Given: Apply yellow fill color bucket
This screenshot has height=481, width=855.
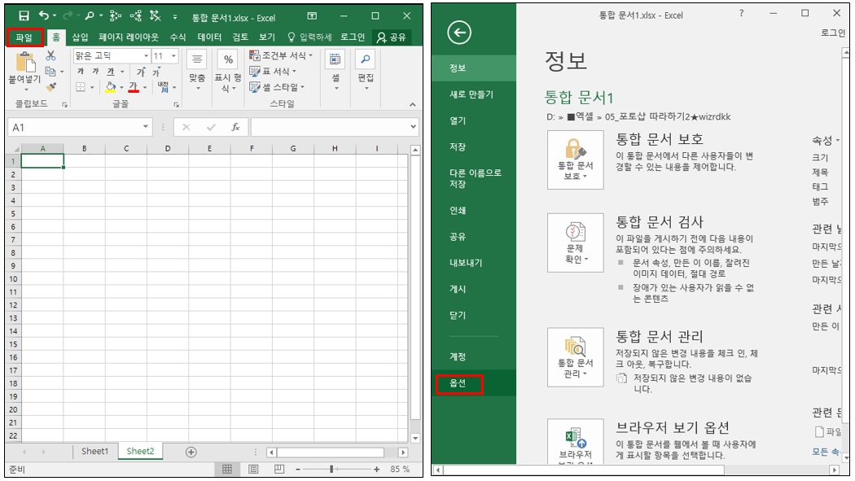Looking at the screenshot, I should point(111,87).
